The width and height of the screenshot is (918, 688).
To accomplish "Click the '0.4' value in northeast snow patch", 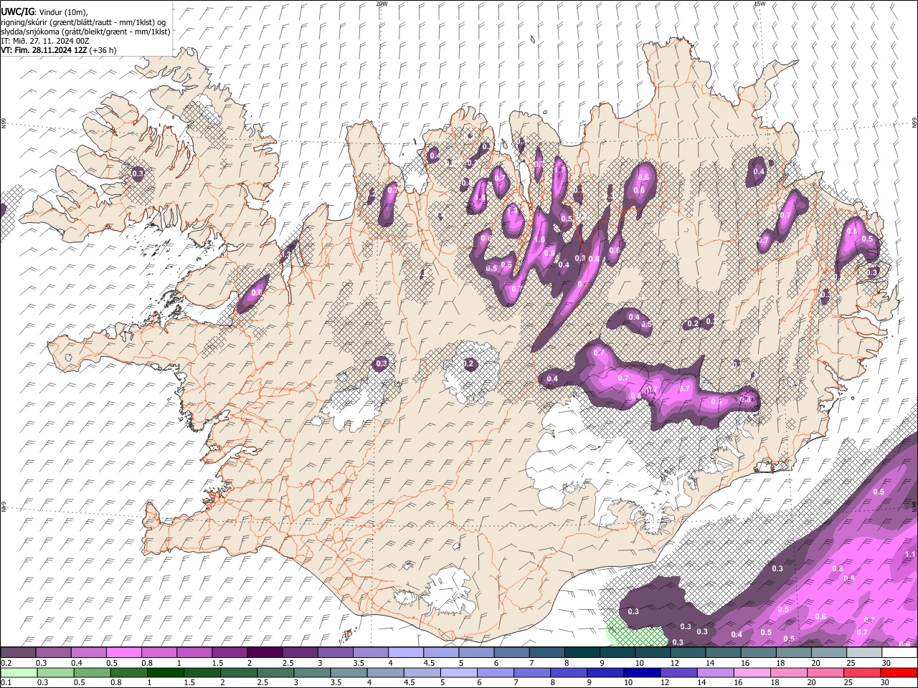I will point(759,171).
